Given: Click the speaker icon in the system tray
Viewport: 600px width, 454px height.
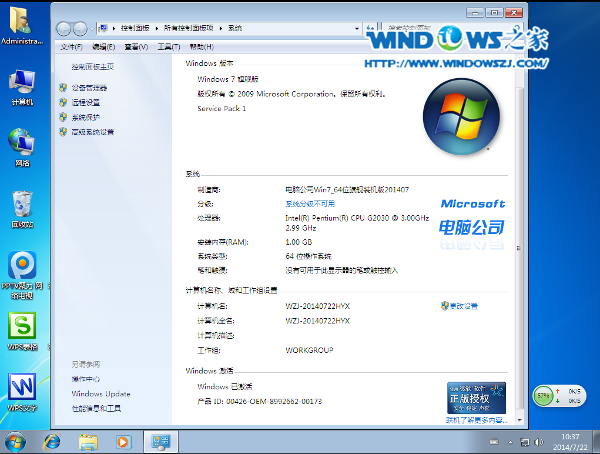Looking at the screenshot, I should [539, 442].
